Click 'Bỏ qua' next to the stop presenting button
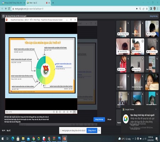The image size is (160, 142). point(109,120)
